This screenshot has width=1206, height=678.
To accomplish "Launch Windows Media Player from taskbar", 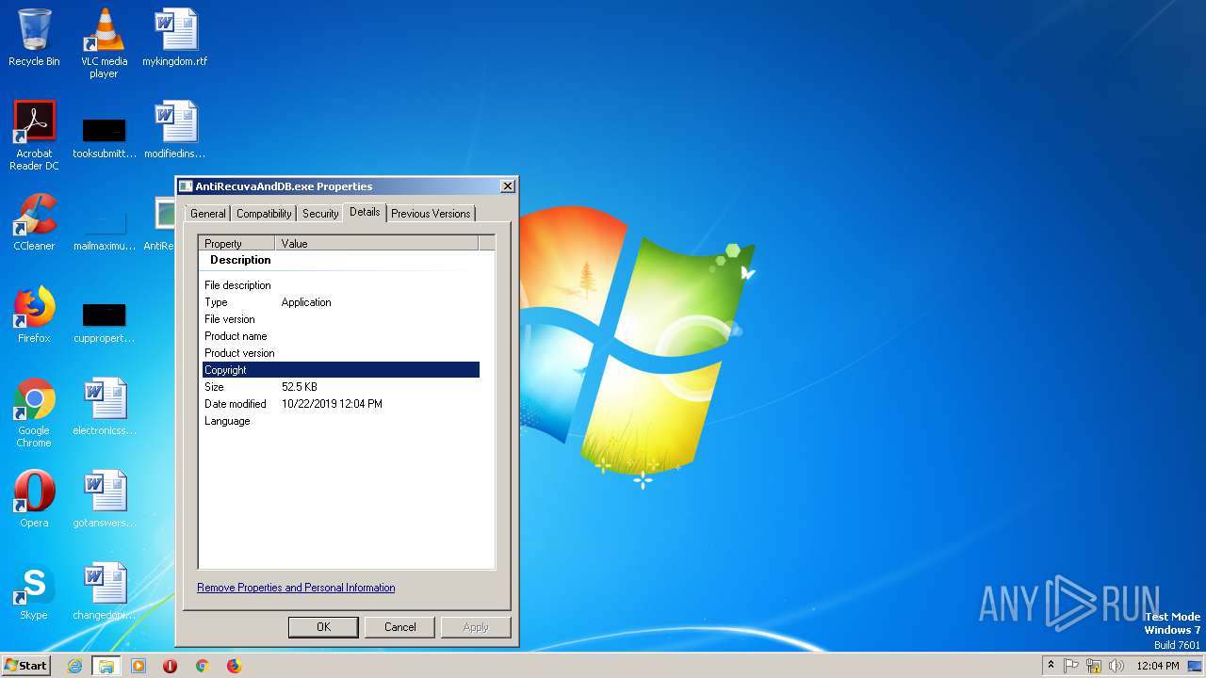I will pos(139,666).
